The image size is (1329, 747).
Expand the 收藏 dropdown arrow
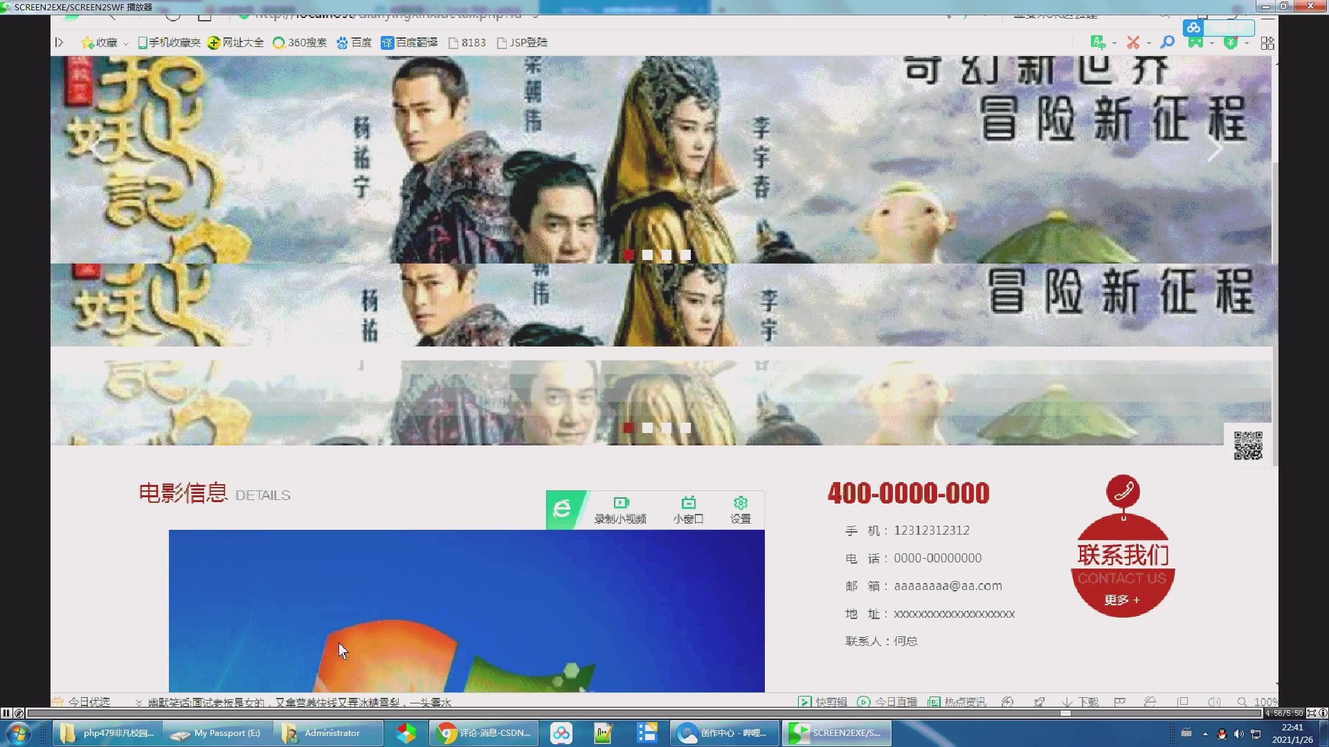pos(126,44)
